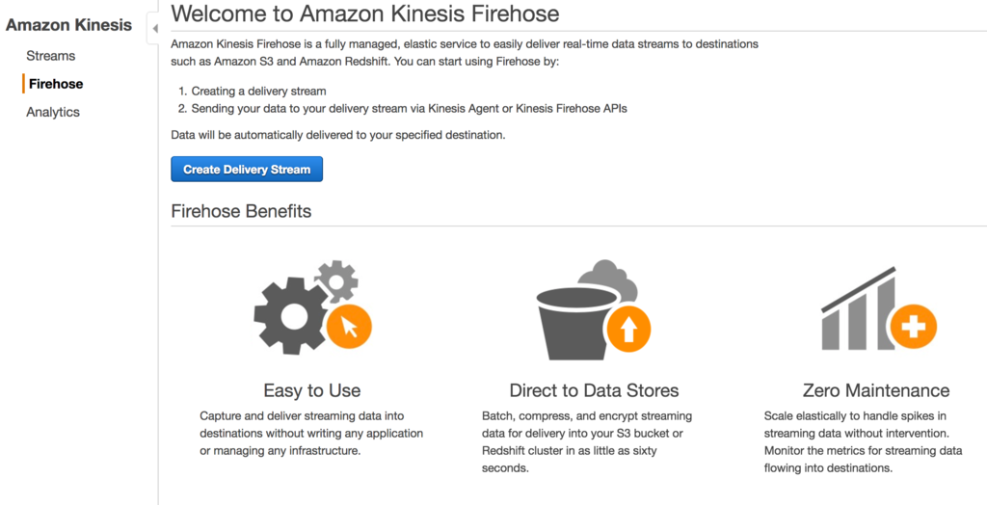987x505 pixels.
Task: Click the dark bucket icon
Action: click(577, 322)
